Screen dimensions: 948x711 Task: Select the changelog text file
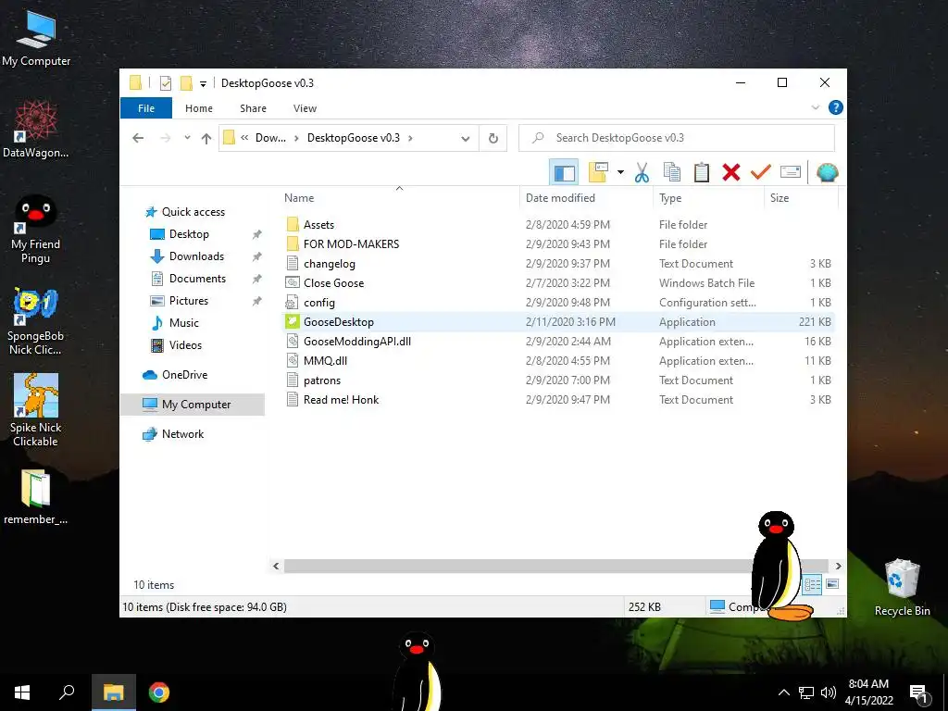coord(329,264)
